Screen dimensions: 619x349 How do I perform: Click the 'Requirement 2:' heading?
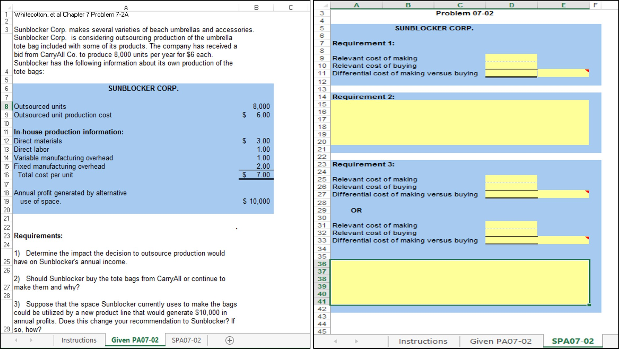363,97
